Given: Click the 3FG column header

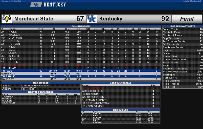Looking at the screenshot, I should coord(67,29).
